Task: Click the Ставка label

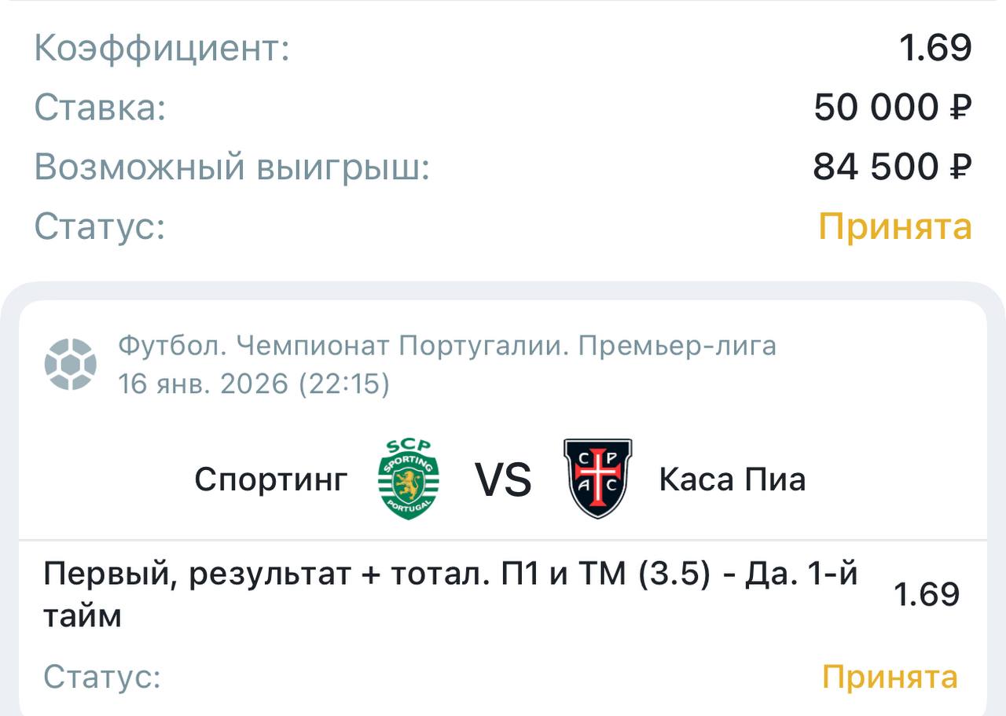Action: [100, 108]
